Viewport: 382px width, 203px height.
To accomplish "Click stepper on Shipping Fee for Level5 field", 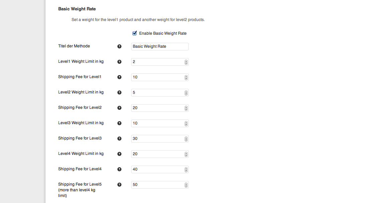I will (x=186, y=185).
